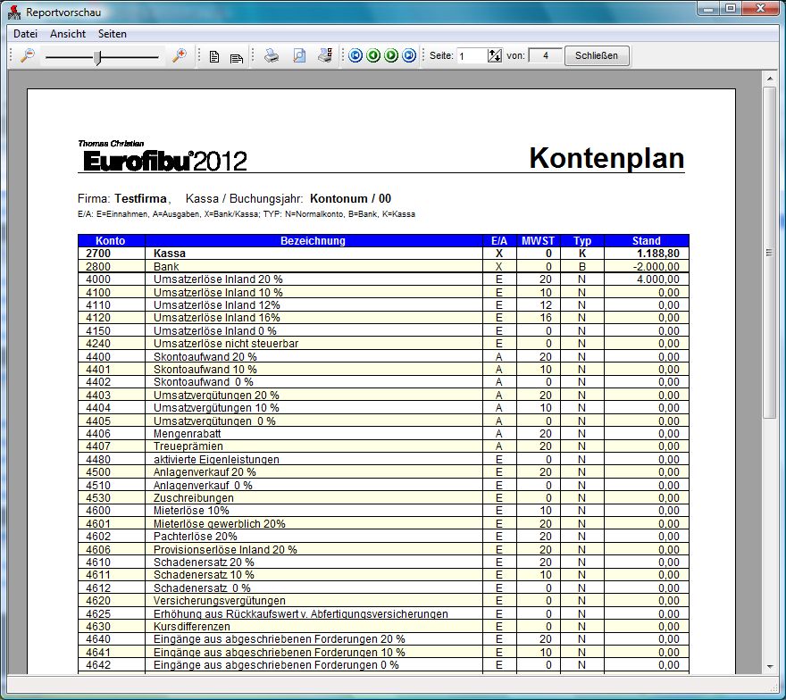
Task: Close the Reportvorschau window
Action: point(760,9)
